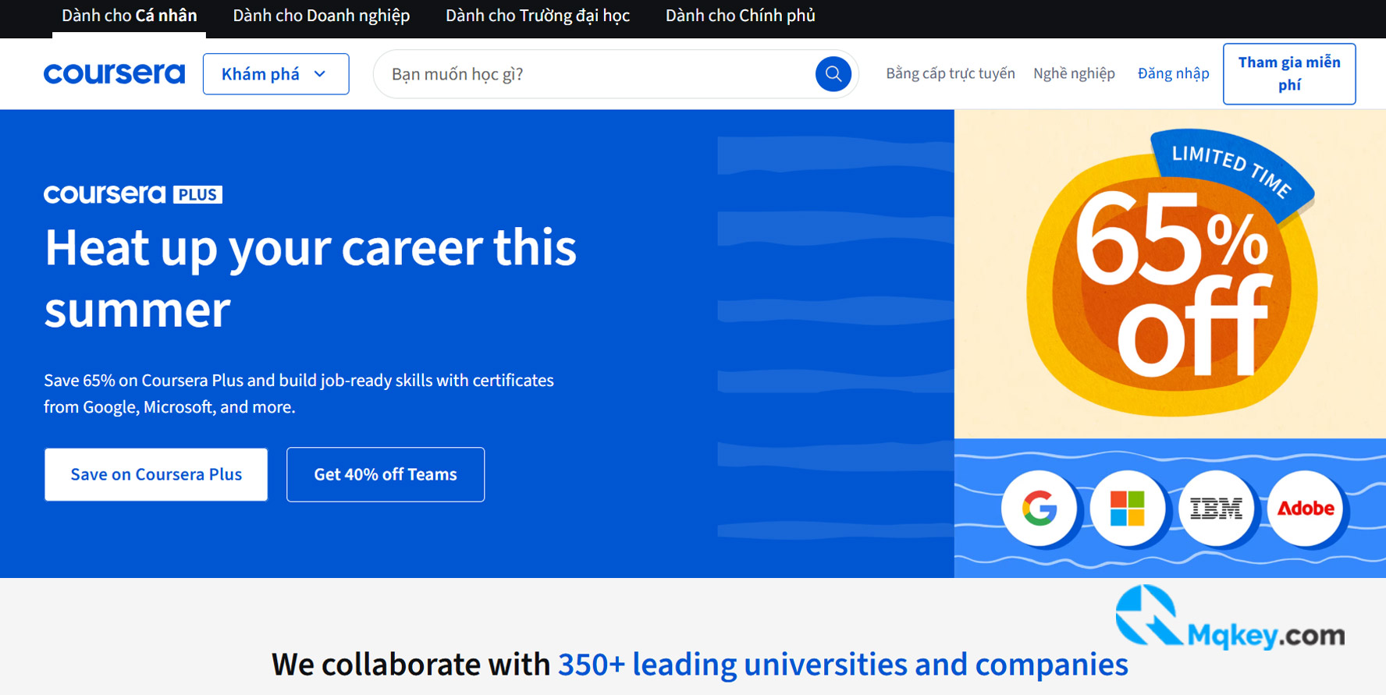Click Save on Coursera Plus button
Image resolution: width=1386 pixels, height=695 pixels.
(x=156, y=474)
